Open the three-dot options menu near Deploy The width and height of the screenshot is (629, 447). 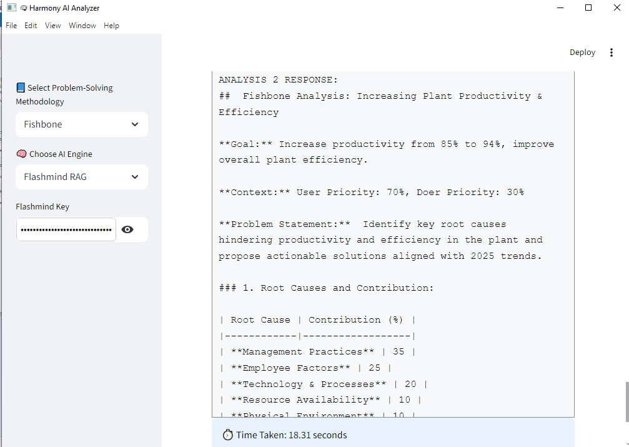612,53
